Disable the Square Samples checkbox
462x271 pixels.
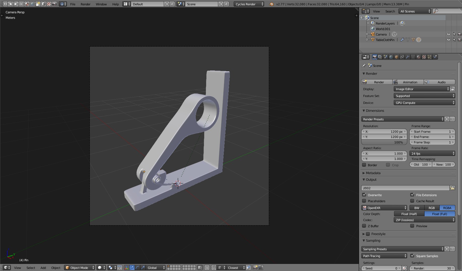(412, 256)
